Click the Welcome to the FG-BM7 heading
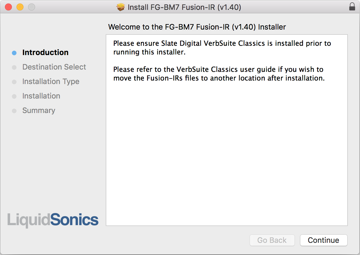 197,27
